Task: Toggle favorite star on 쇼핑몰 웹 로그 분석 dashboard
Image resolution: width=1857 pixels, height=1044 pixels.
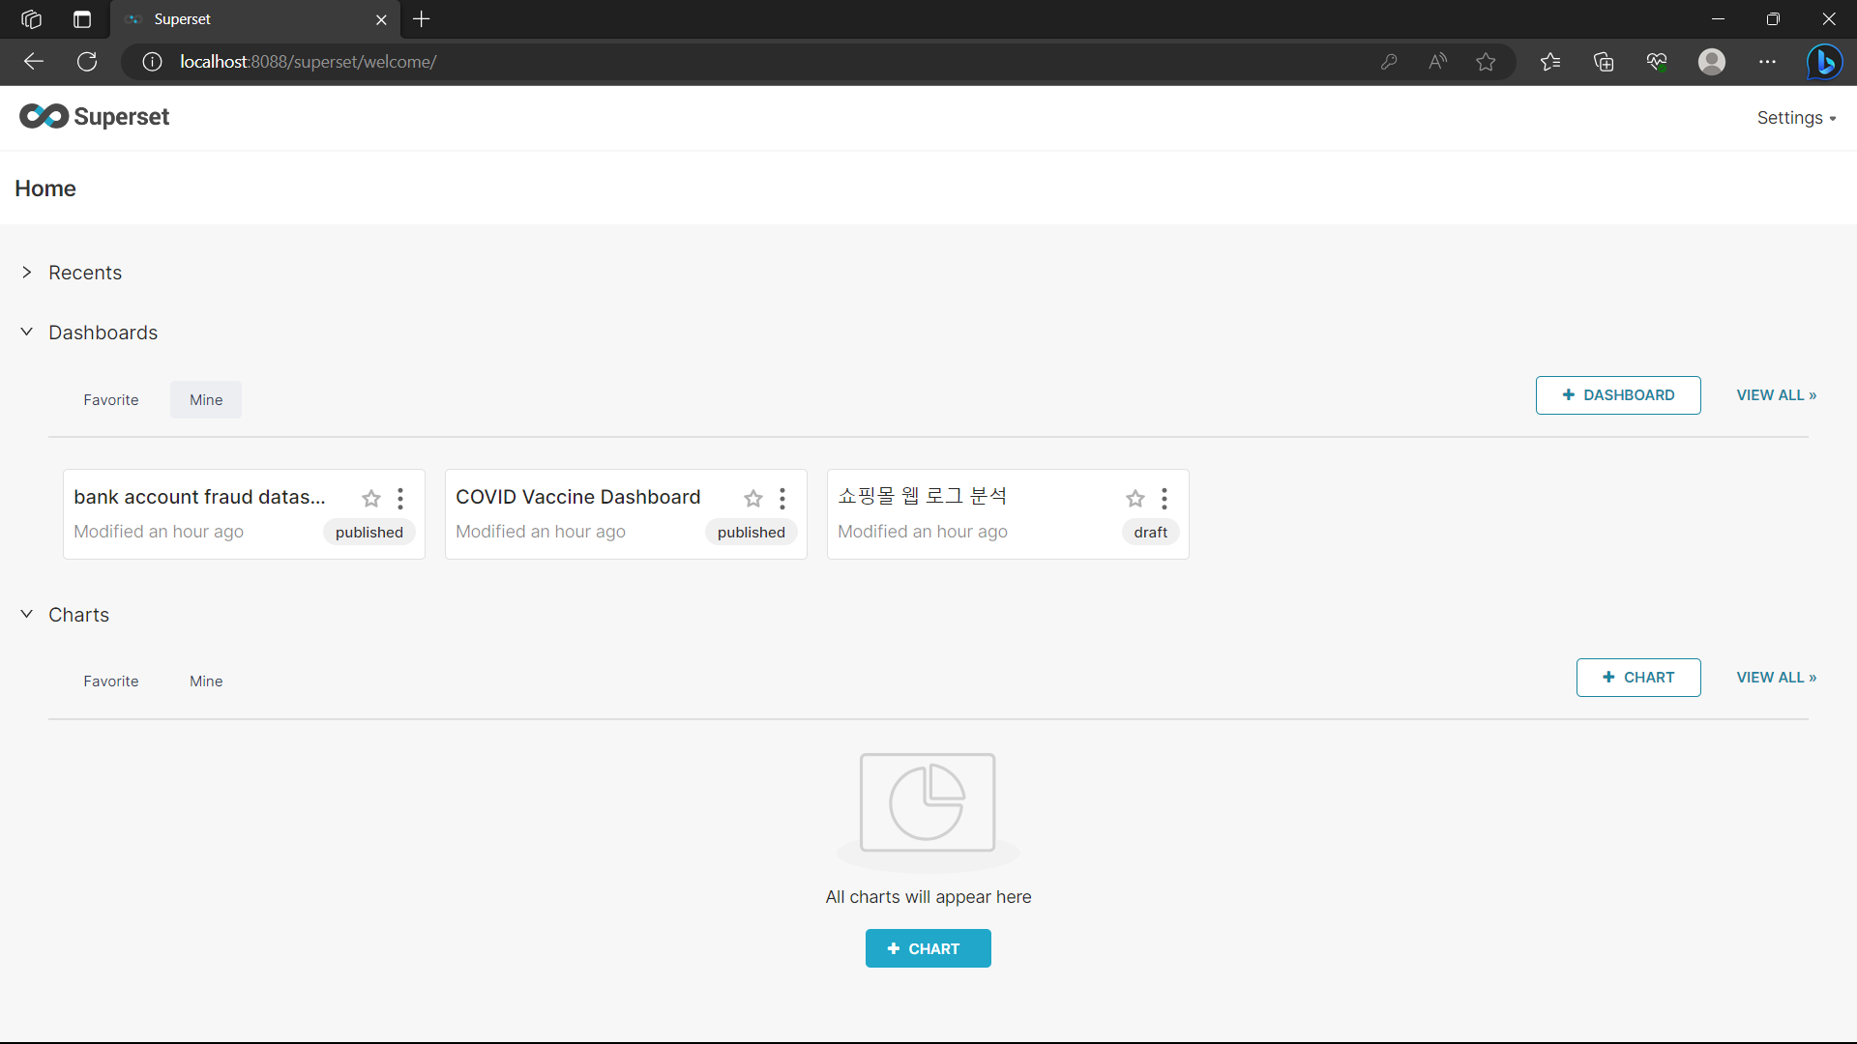Action: (1135, 499)
